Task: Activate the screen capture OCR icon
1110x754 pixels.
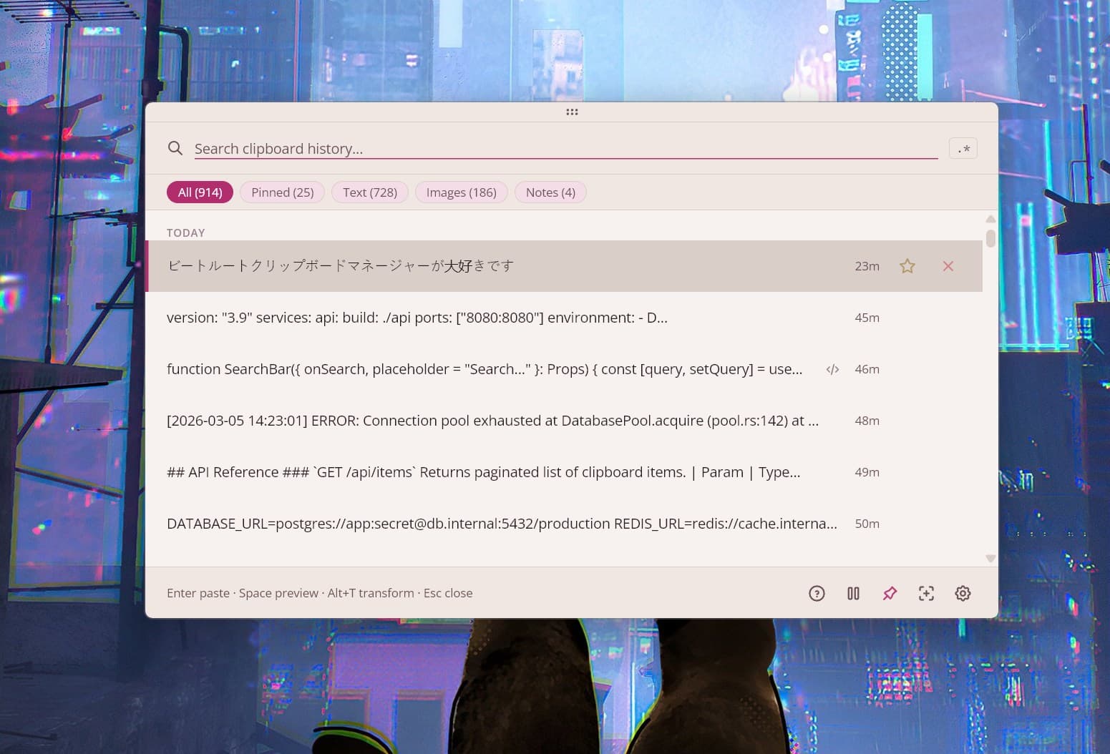Action: (x=926, y=593)
